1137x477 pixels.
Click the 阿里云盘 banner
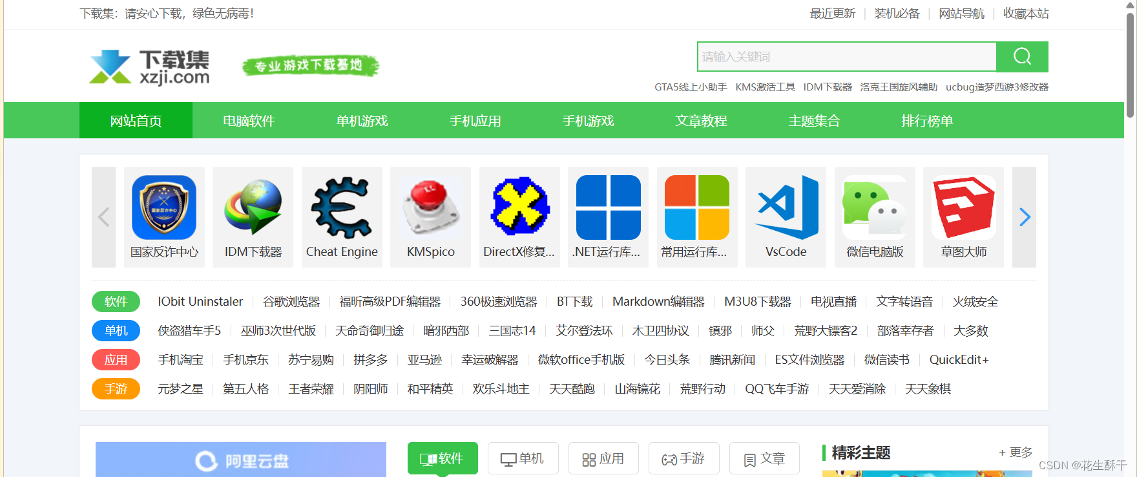tap(241, 460)
